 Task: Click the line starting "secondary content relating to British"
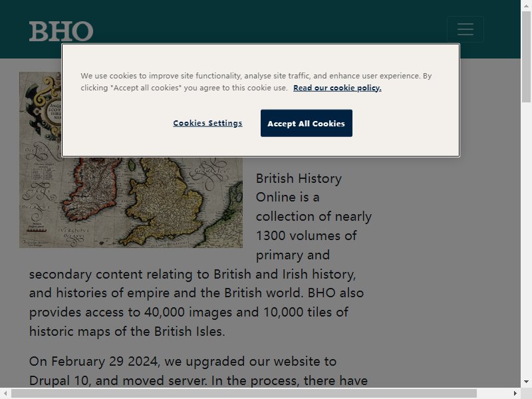192,274
